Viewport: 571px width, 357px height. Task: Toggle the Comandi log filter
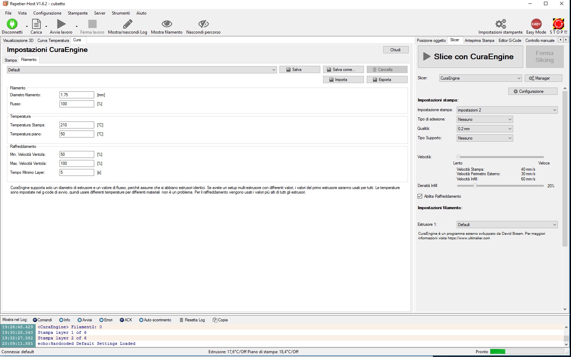point(35,320)
